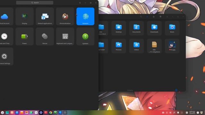Click the green terminal-like dock icon
The image size is (205, 115).
55,112
